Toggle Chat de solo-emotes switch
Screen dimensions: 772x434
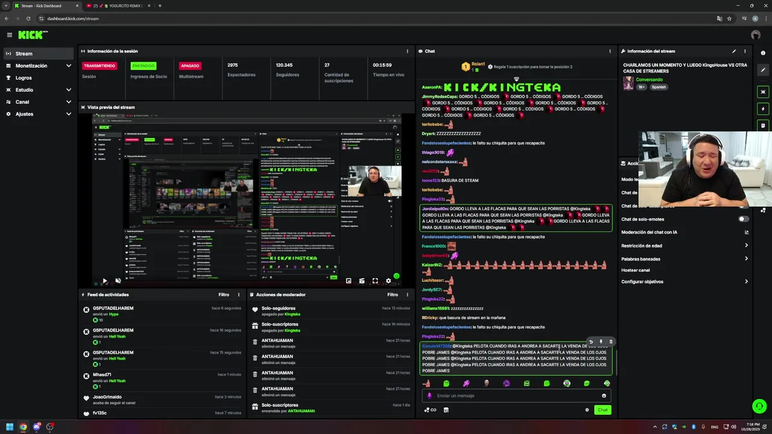[x=744, y=219]
